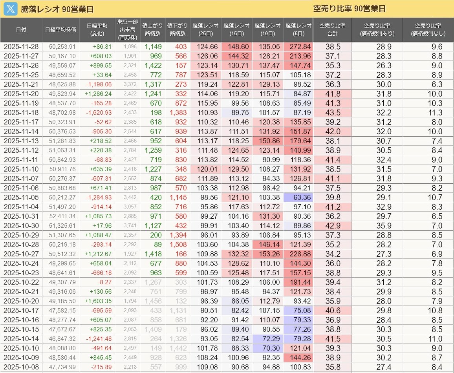Click the 騰落レシオ(6日) column header
Screen dimensions: 454x373
point(298,30)
